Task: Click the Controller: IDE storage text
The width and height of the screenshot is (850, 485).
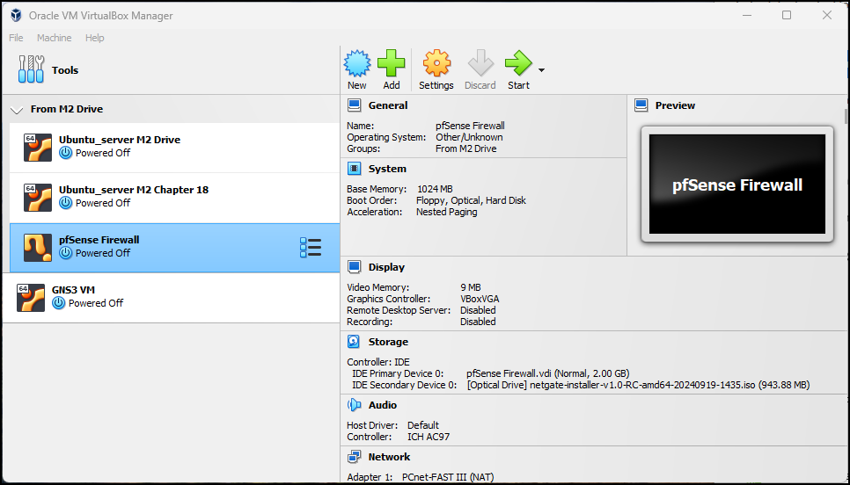Action: click(x=378, y=362)
